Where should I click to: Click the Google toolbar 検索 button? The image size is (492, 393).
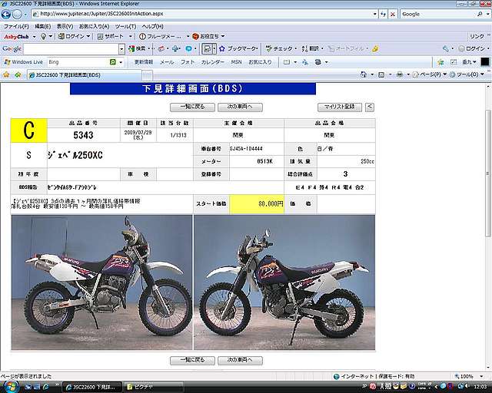point(137,48)
